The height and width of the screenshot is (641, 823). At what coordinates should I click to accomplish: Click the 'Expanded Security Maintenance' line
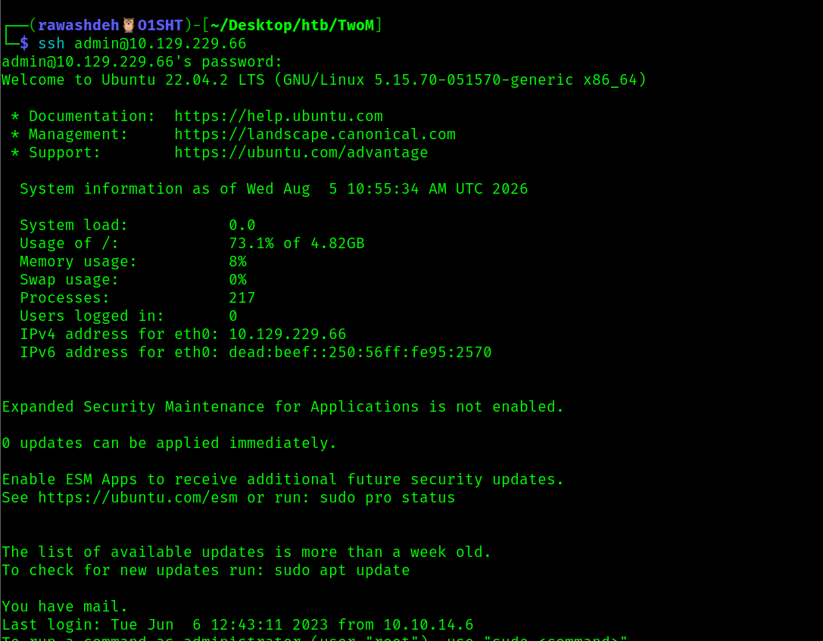(x=283, y=407)
